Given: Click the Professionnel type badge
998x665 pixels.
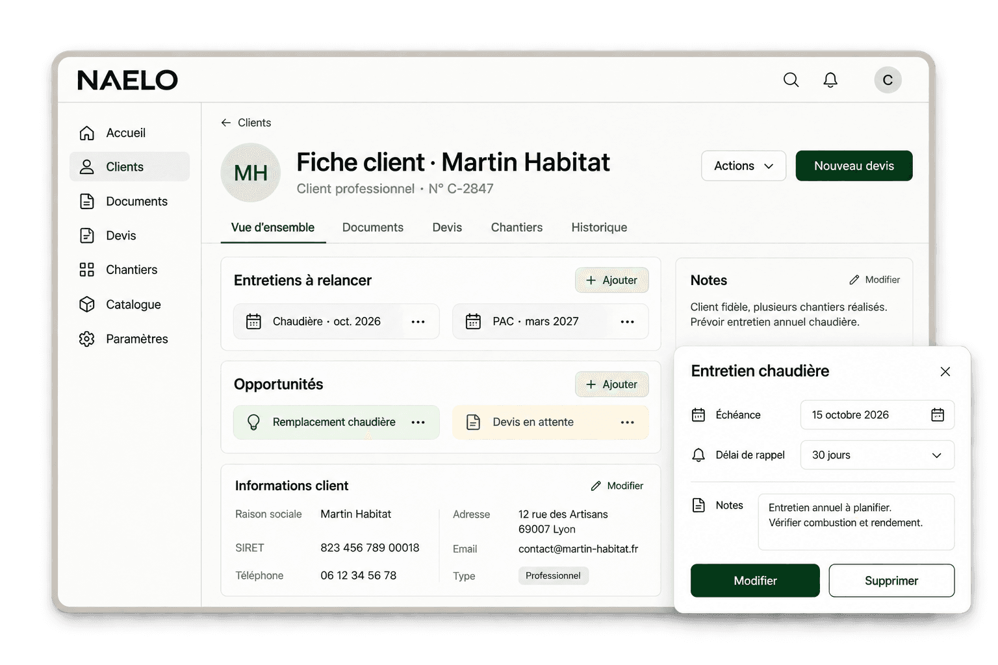Looking at the screenshot, I should click(554, 576).
